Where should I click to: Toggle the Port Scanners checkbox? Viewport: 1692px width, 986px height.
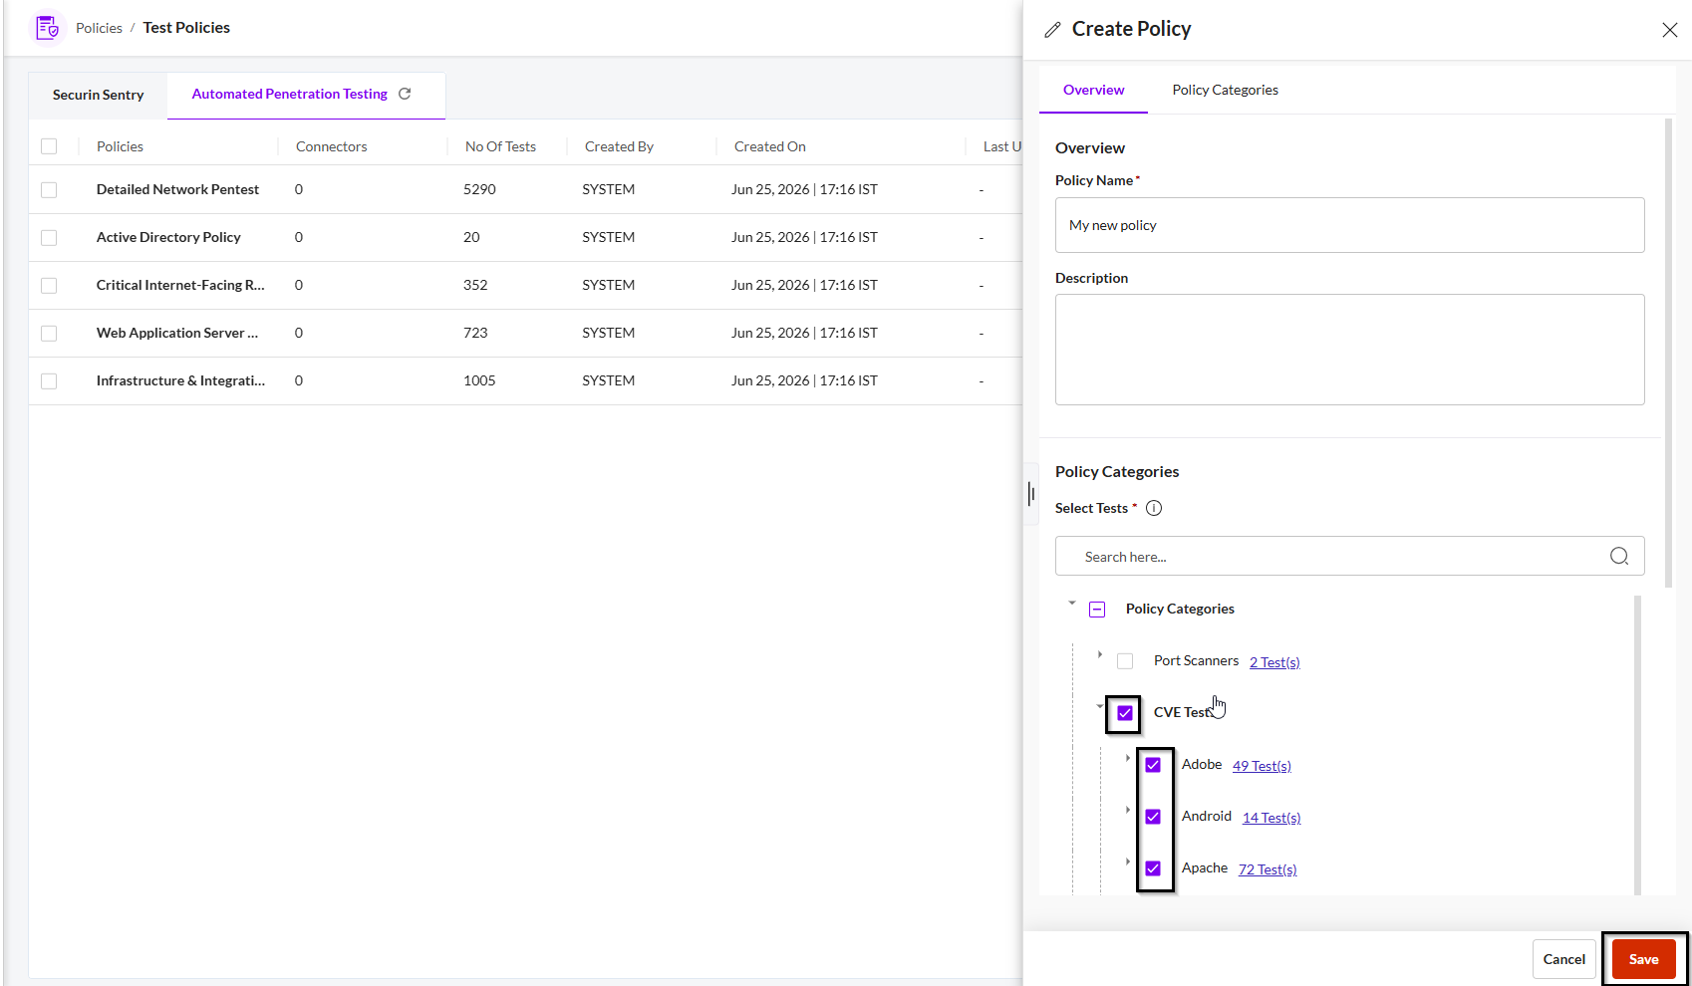click(x=1125, y=661)
